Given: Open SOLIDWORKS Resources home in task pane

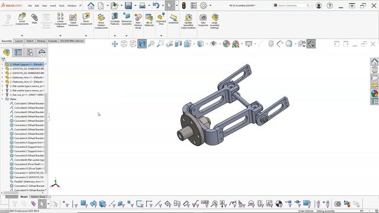Looking at the screenshot, I should point(374,62).
